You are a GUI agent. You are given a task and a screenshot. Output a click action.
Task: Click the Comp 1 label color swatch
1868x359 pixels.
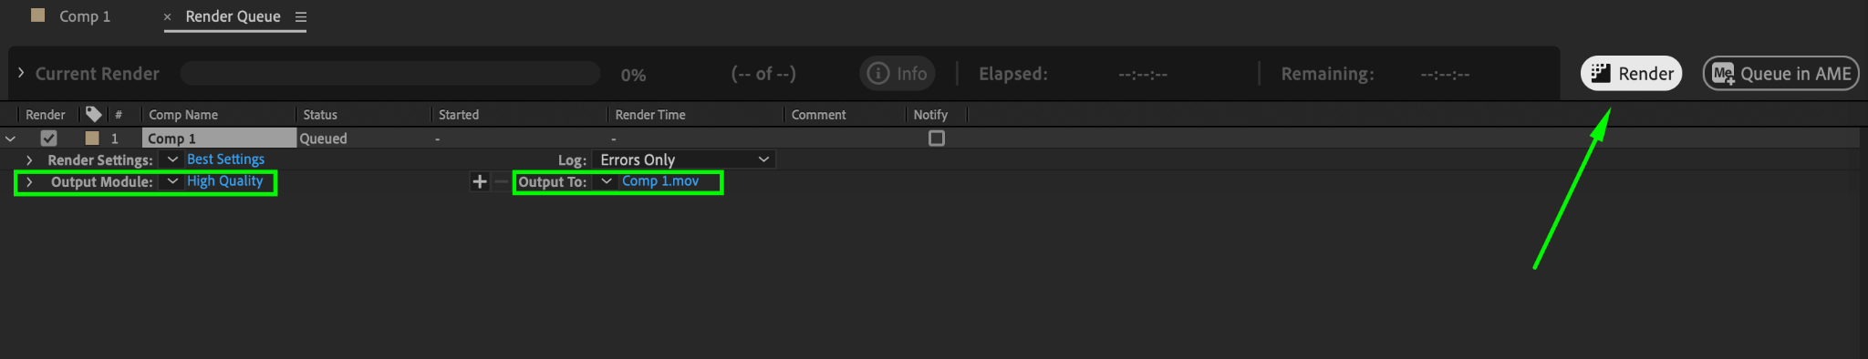coord(92,138)
